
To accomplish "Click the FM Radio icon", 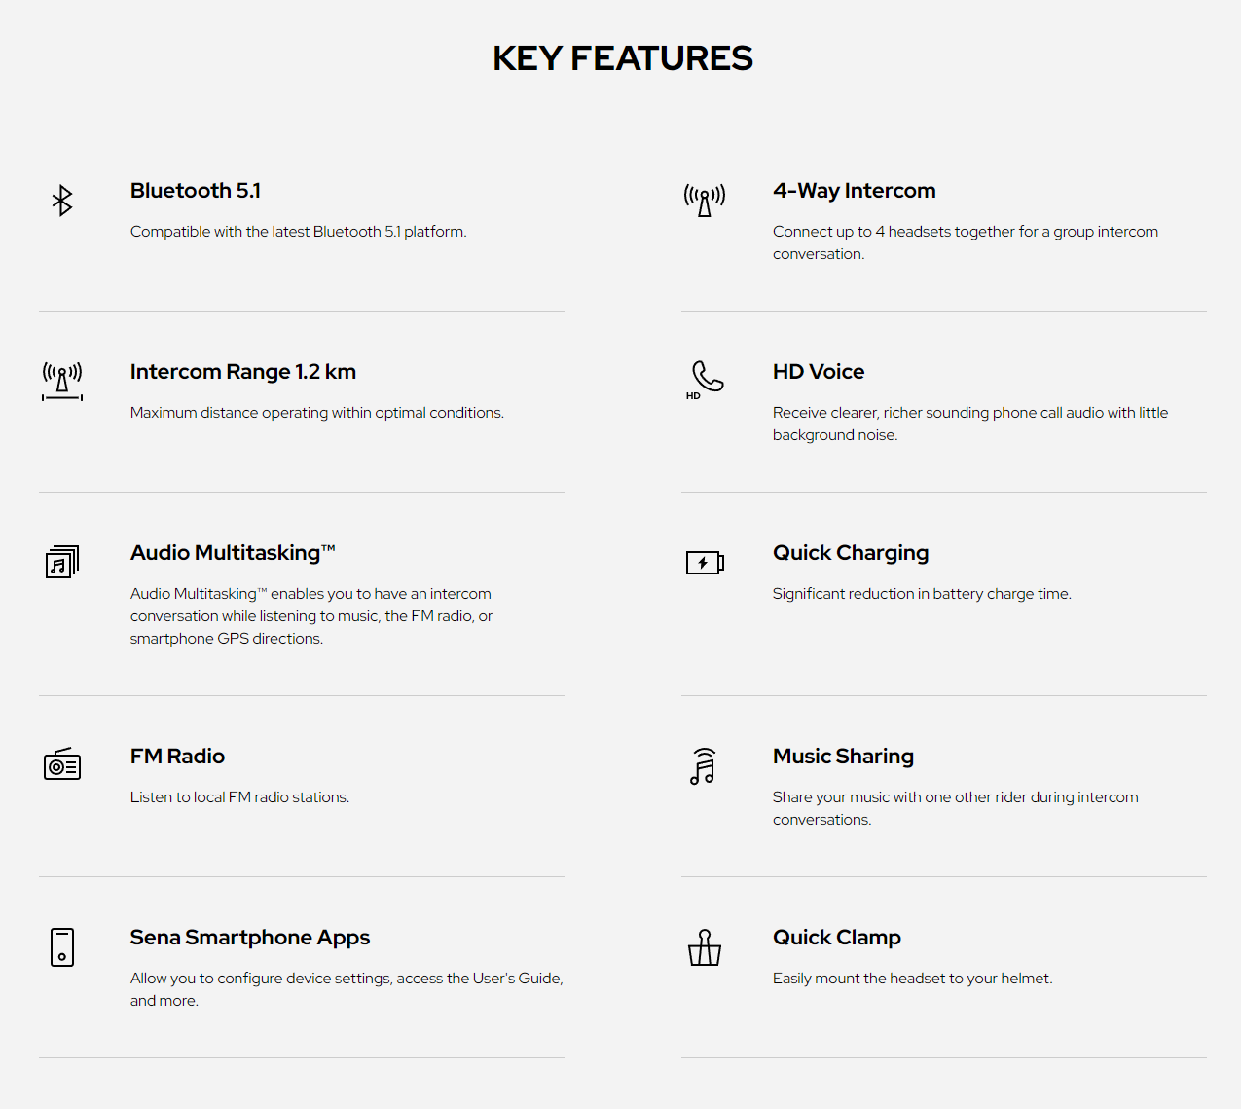I will tap(62, 764).
